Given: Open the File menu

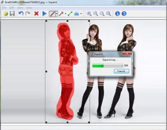Looking at the screenshot, I should coord(4,8).
